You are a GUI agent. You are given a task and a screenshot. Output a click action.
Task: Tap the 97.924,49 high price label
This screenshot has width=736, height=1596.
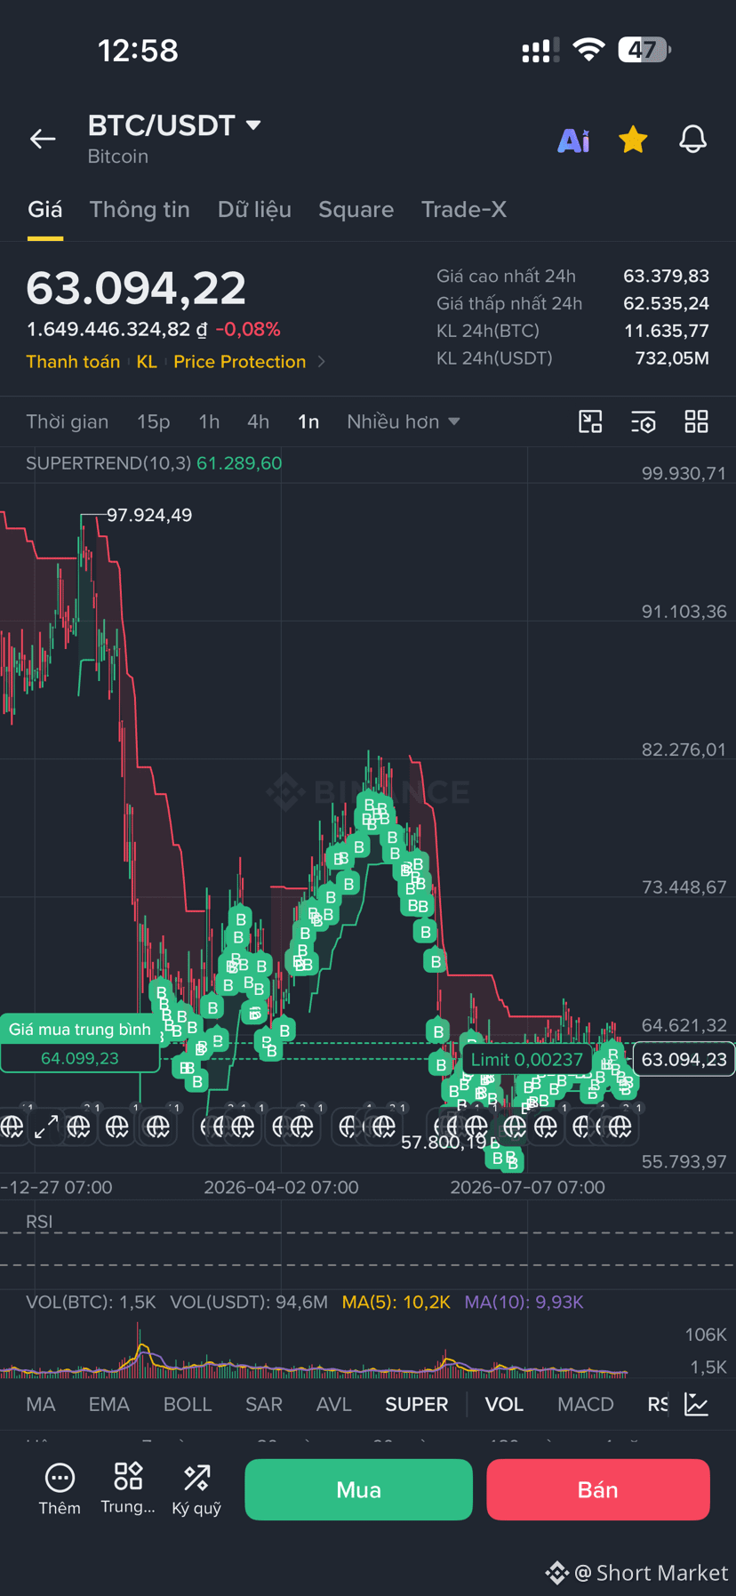coord(149,515)
